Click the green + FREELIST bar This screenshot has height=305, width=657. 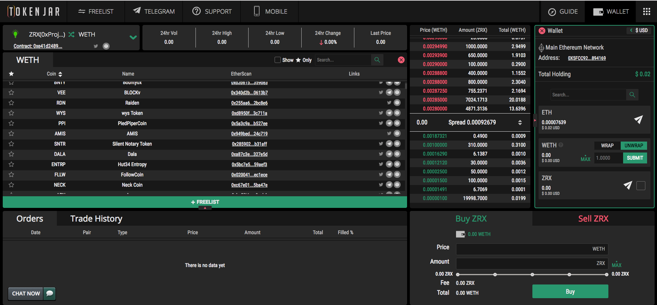click(205, 202)
